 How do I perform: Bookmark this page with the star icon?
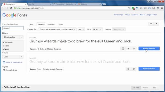(129, 8)
